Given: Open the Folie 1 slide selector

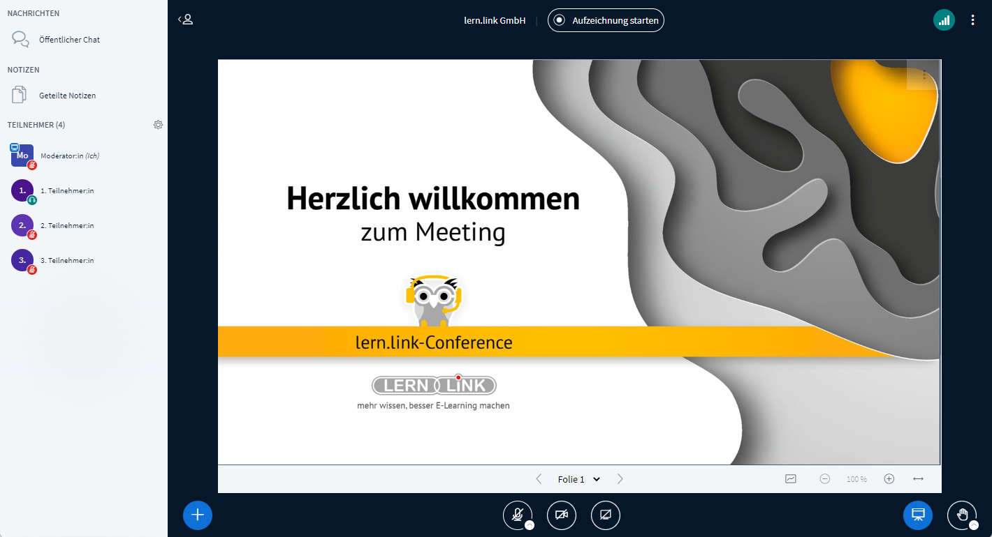Looking at the screenshot, I should (579, 479).
